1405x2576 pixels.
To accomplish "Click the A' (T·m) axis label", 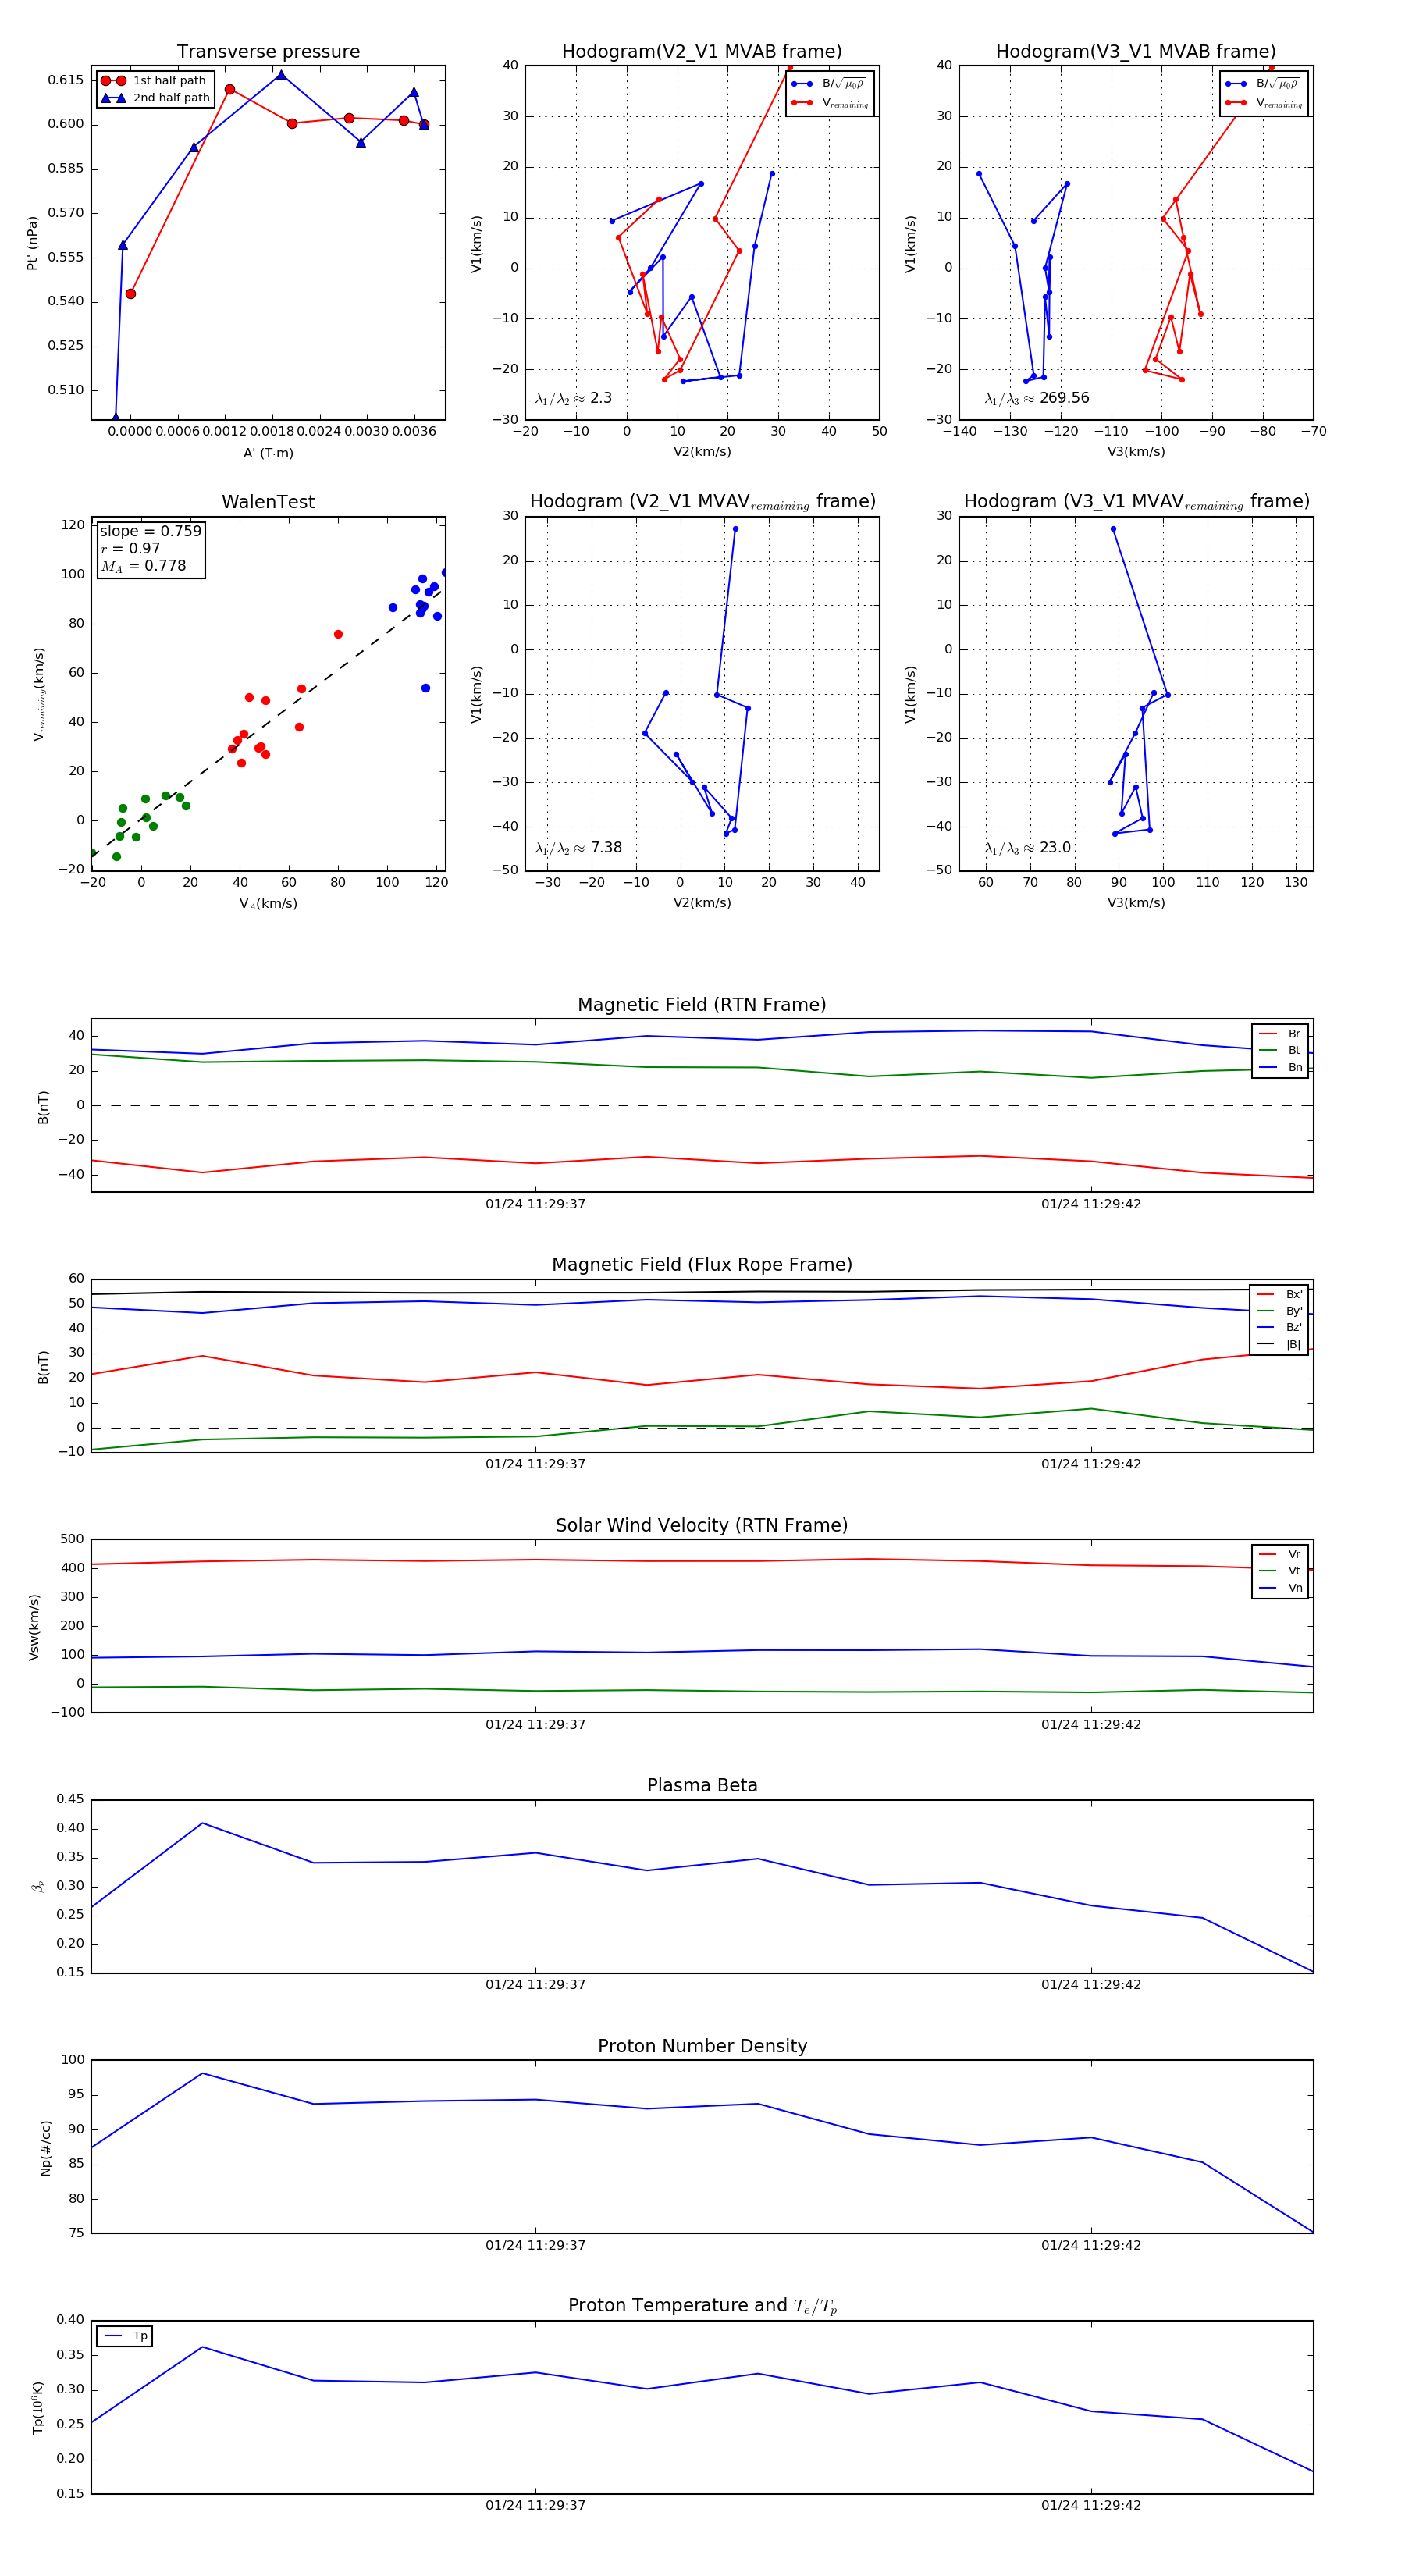I will (268, 453).
